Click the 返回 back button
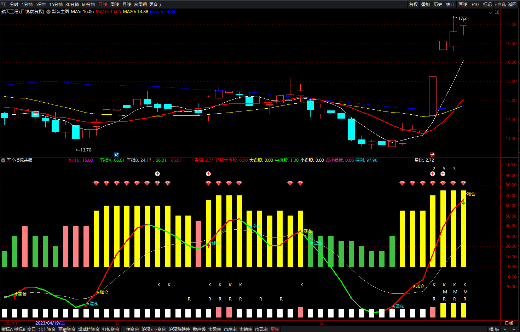520x332 pixels. tap(512, 4)
